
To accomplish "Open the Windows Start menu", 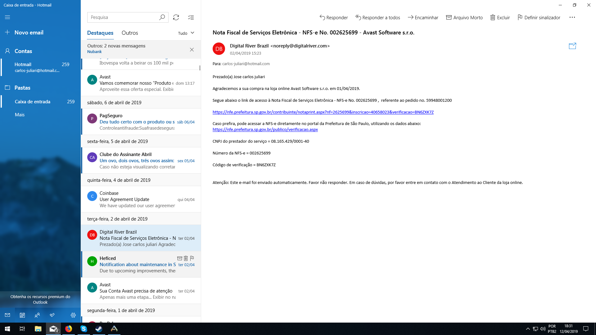I will pyautogui.click(x=7, y=329).
